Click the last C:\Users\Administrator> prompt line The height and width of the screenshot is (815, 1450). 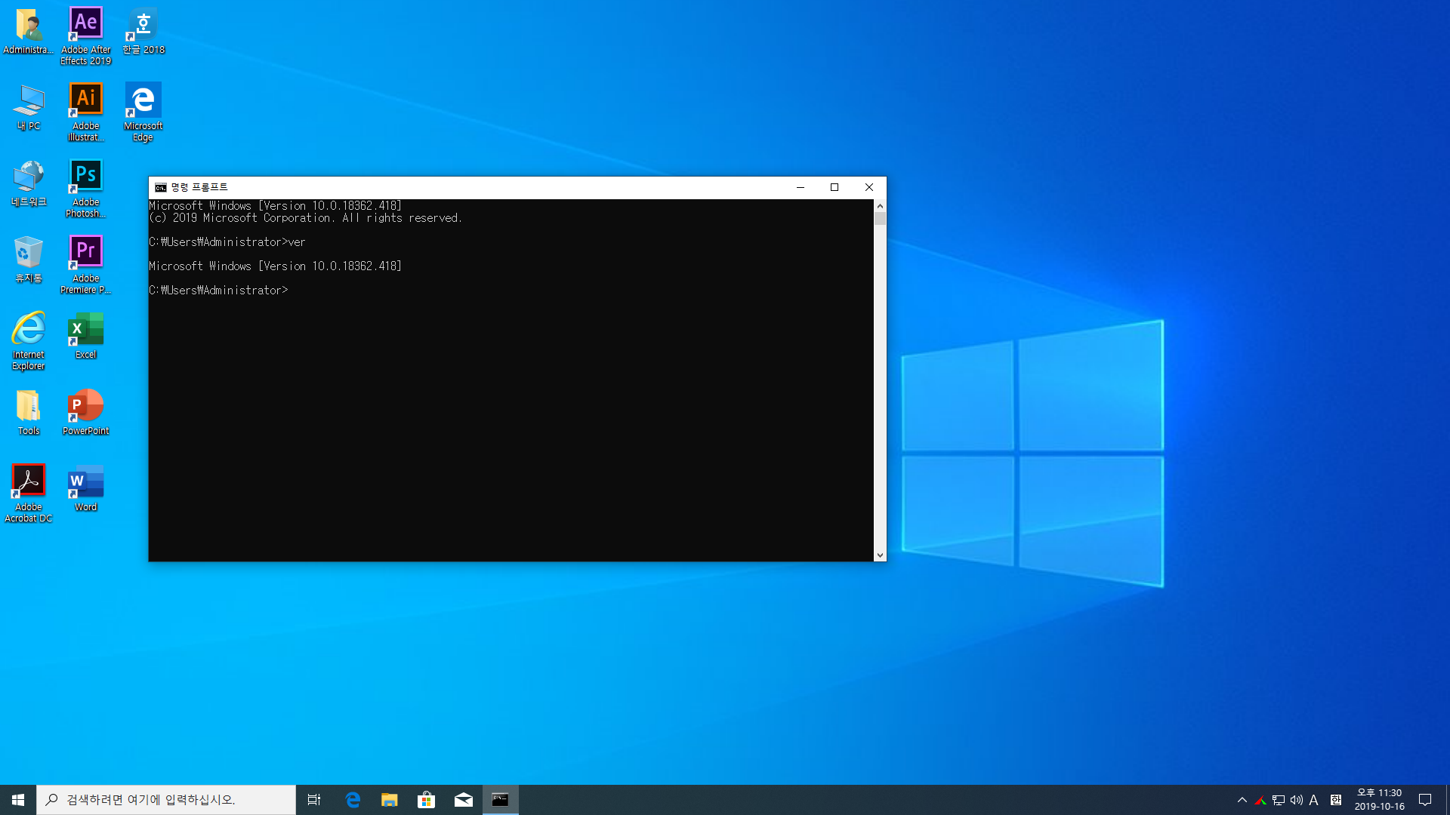tap(218, 291)
